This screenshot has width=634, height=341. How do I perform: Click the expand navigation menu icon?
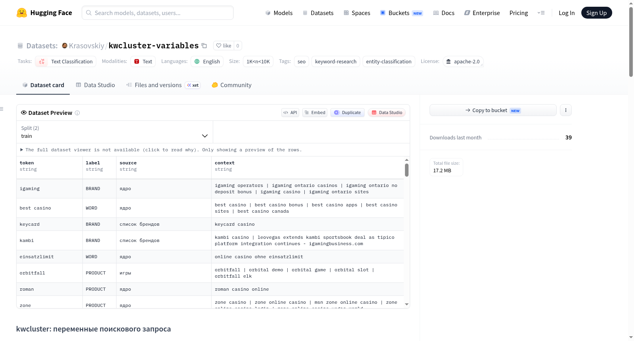pyautogui.click(x=541, y=13)
